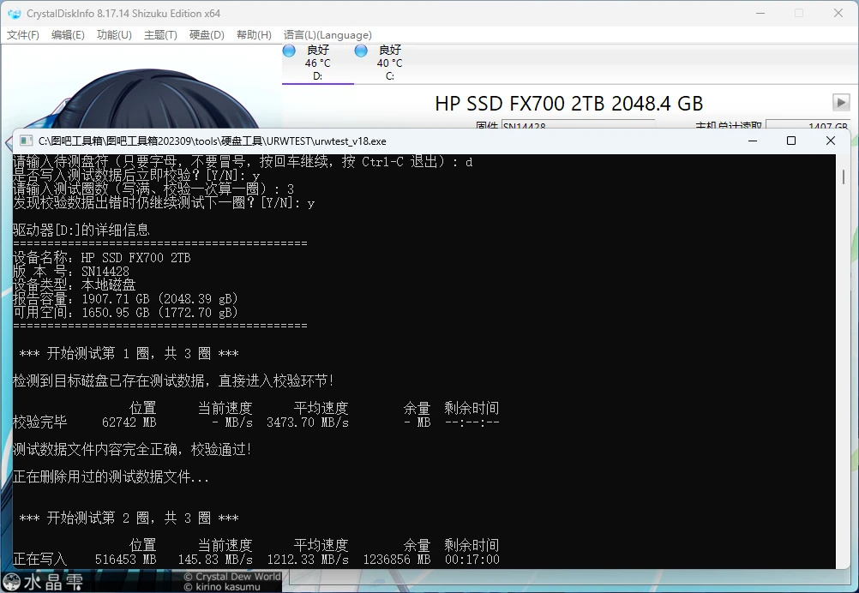Click the 开始测试第 2 圈 heading line
This screenshot has width=859, height=593.
click(x=129, y=518)
